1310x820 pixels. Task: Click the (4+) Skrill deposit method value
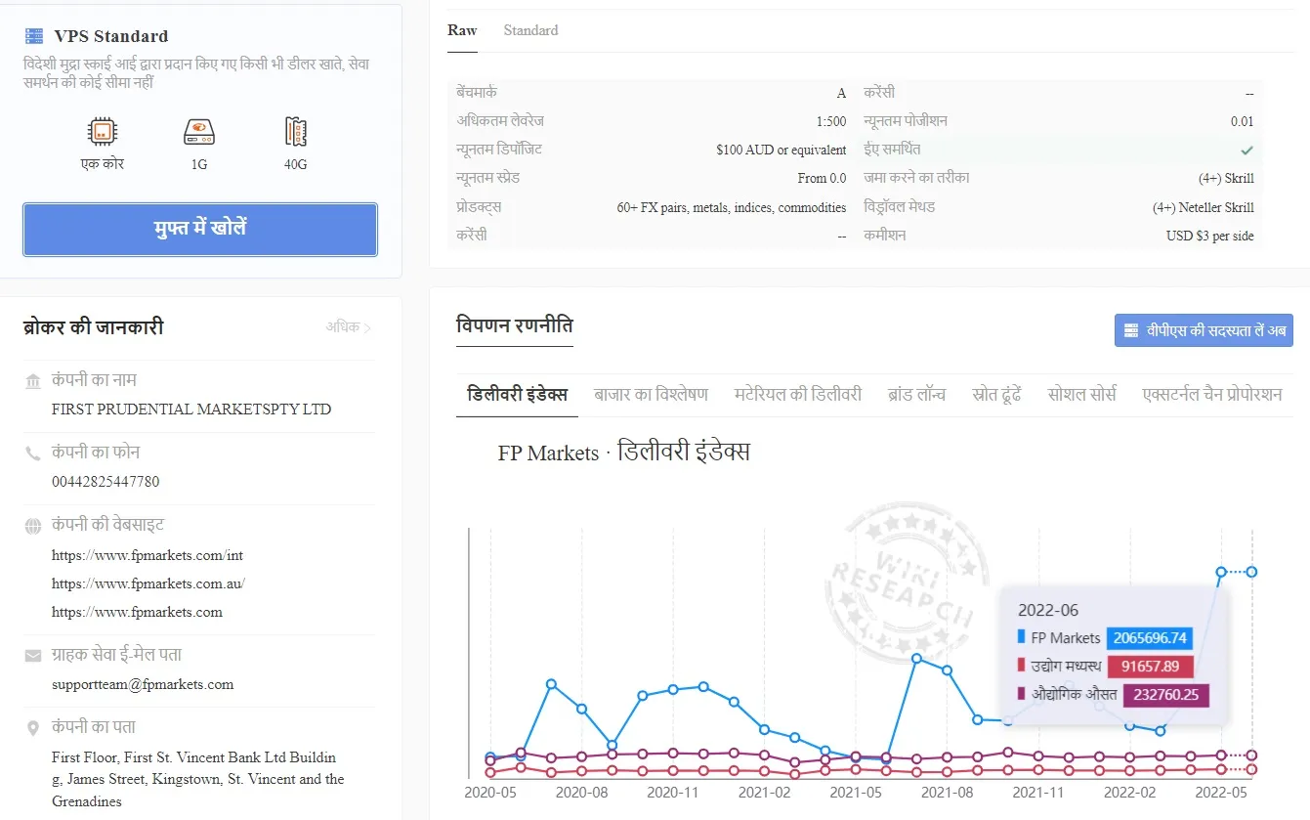1226,179
